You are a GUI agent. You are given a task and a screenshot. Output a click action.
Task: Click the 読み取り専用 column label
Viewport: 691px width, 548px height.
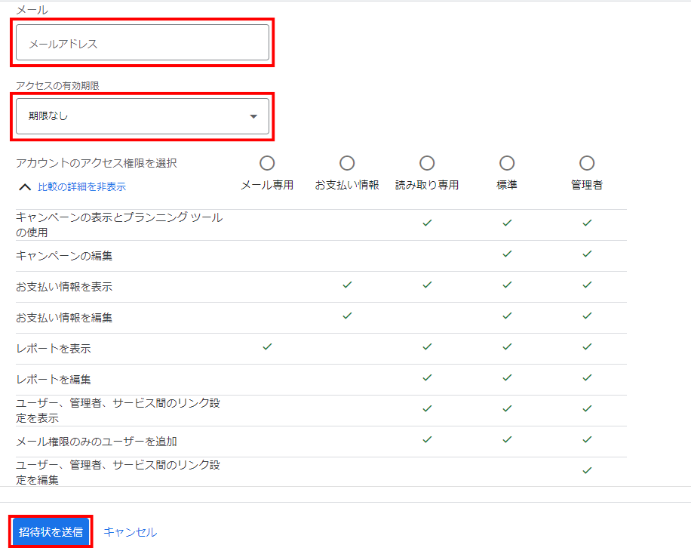[x=426, y=185]
